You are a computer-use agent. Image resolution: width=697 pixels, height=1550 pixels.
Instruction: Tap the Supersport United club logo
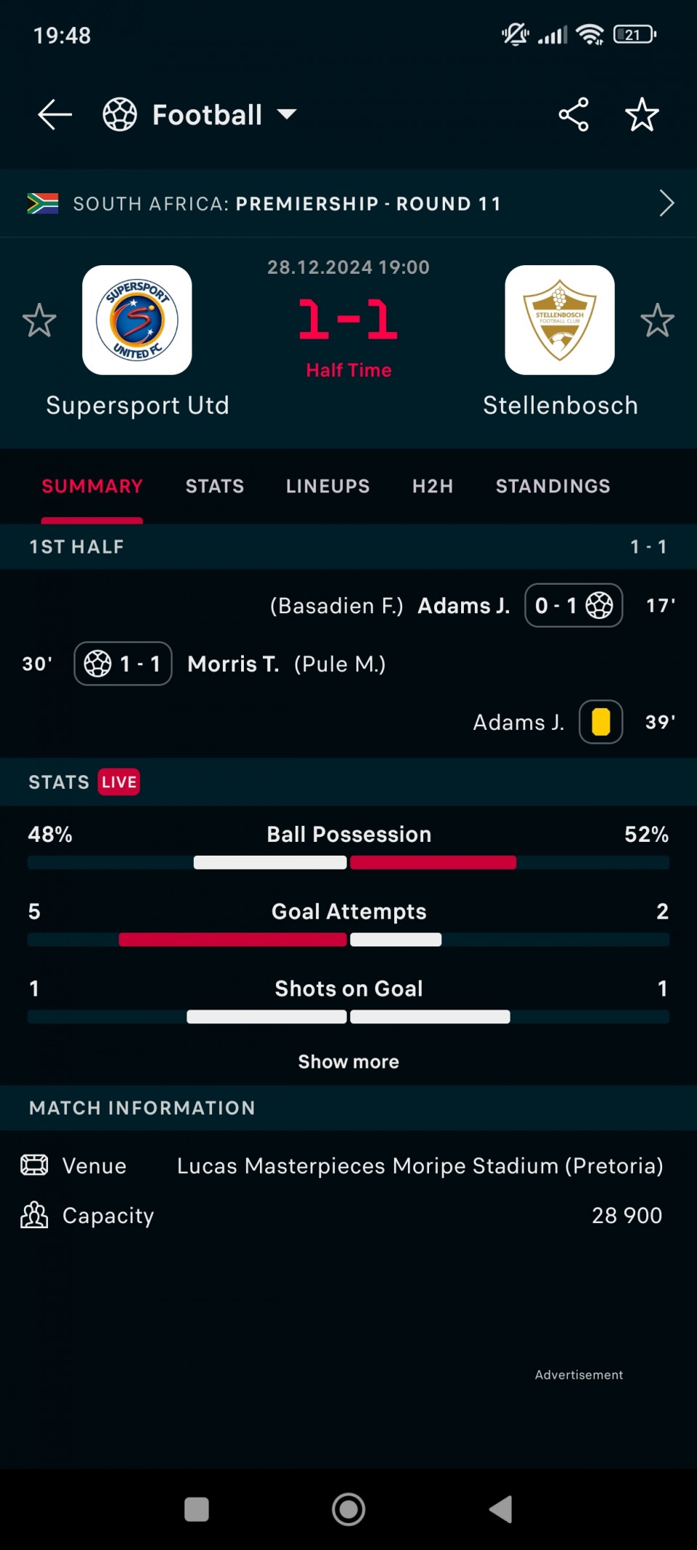tap(137, 320)
